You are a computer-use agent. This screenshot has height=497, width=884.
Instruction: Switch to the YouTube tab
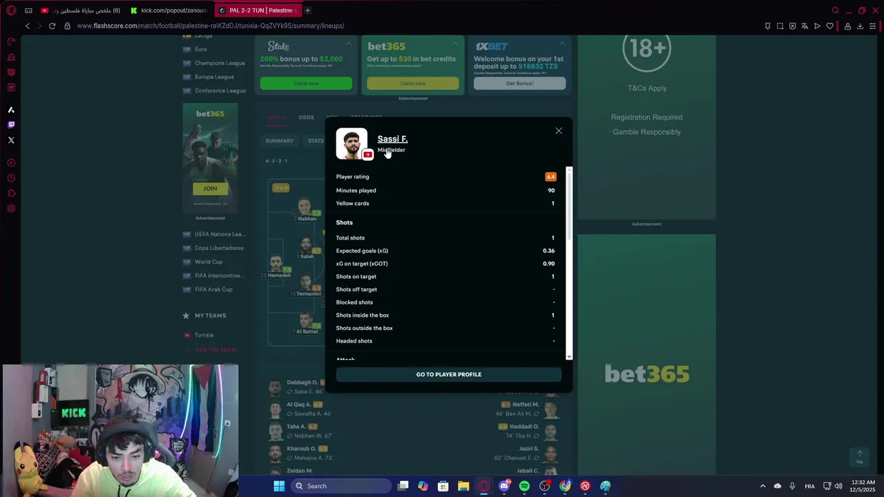81,10
